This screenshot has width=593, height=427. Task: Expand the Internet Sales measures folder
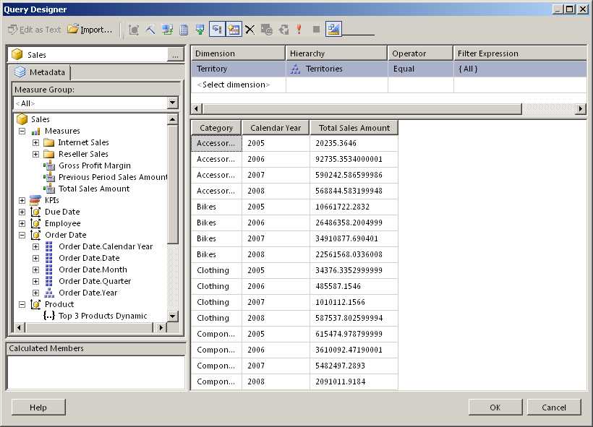point(35,142)
